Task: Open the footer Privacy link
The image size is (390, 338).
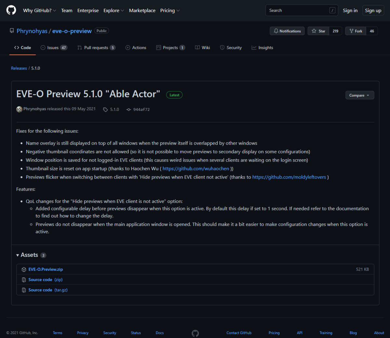Action: [83, 333]
